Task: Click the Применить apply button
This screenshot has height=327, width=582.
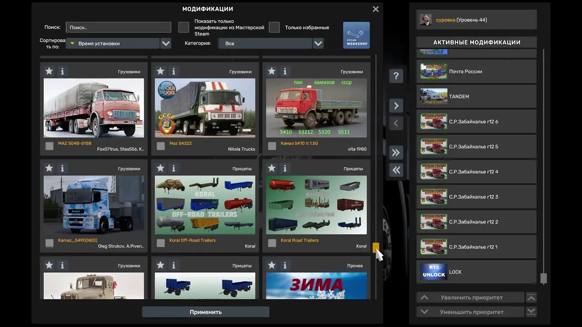Action: [206, 312]
